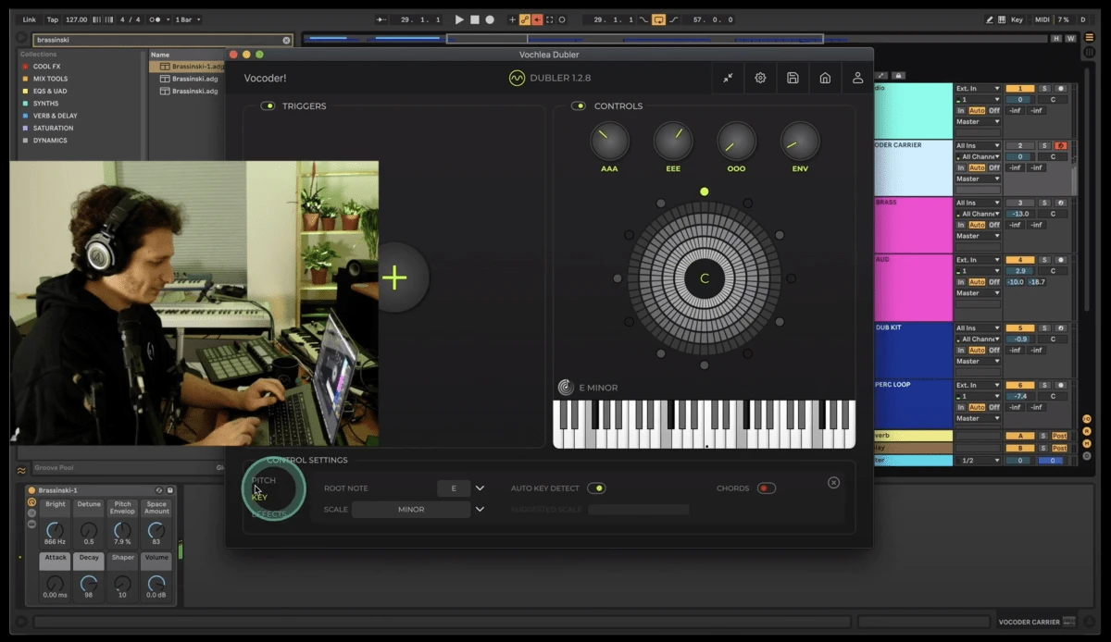Open the 1/2 output dropdown on master
Screen dimensions: 1111x642
(979, 461)
